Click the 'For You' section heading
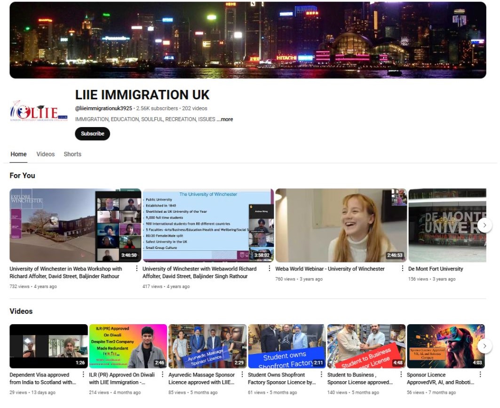The height and width of the screenshot is (408, 500). point(22,176)
